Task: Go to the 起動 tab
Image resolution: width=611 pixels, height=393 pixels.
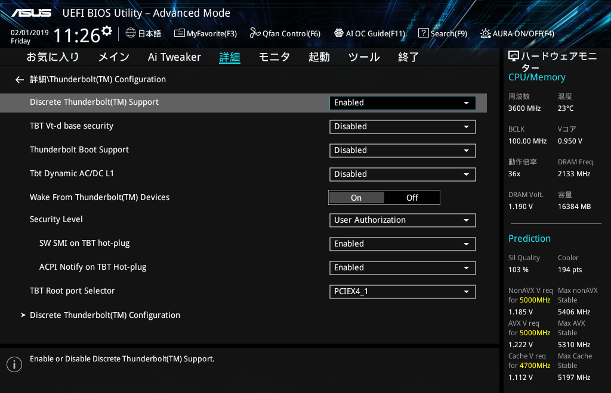Action: (319, 57)
